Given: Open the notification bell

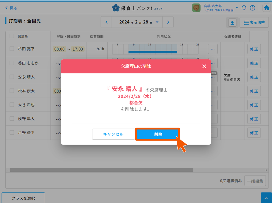Looking at the screenshot, I should tap(244, 8).
